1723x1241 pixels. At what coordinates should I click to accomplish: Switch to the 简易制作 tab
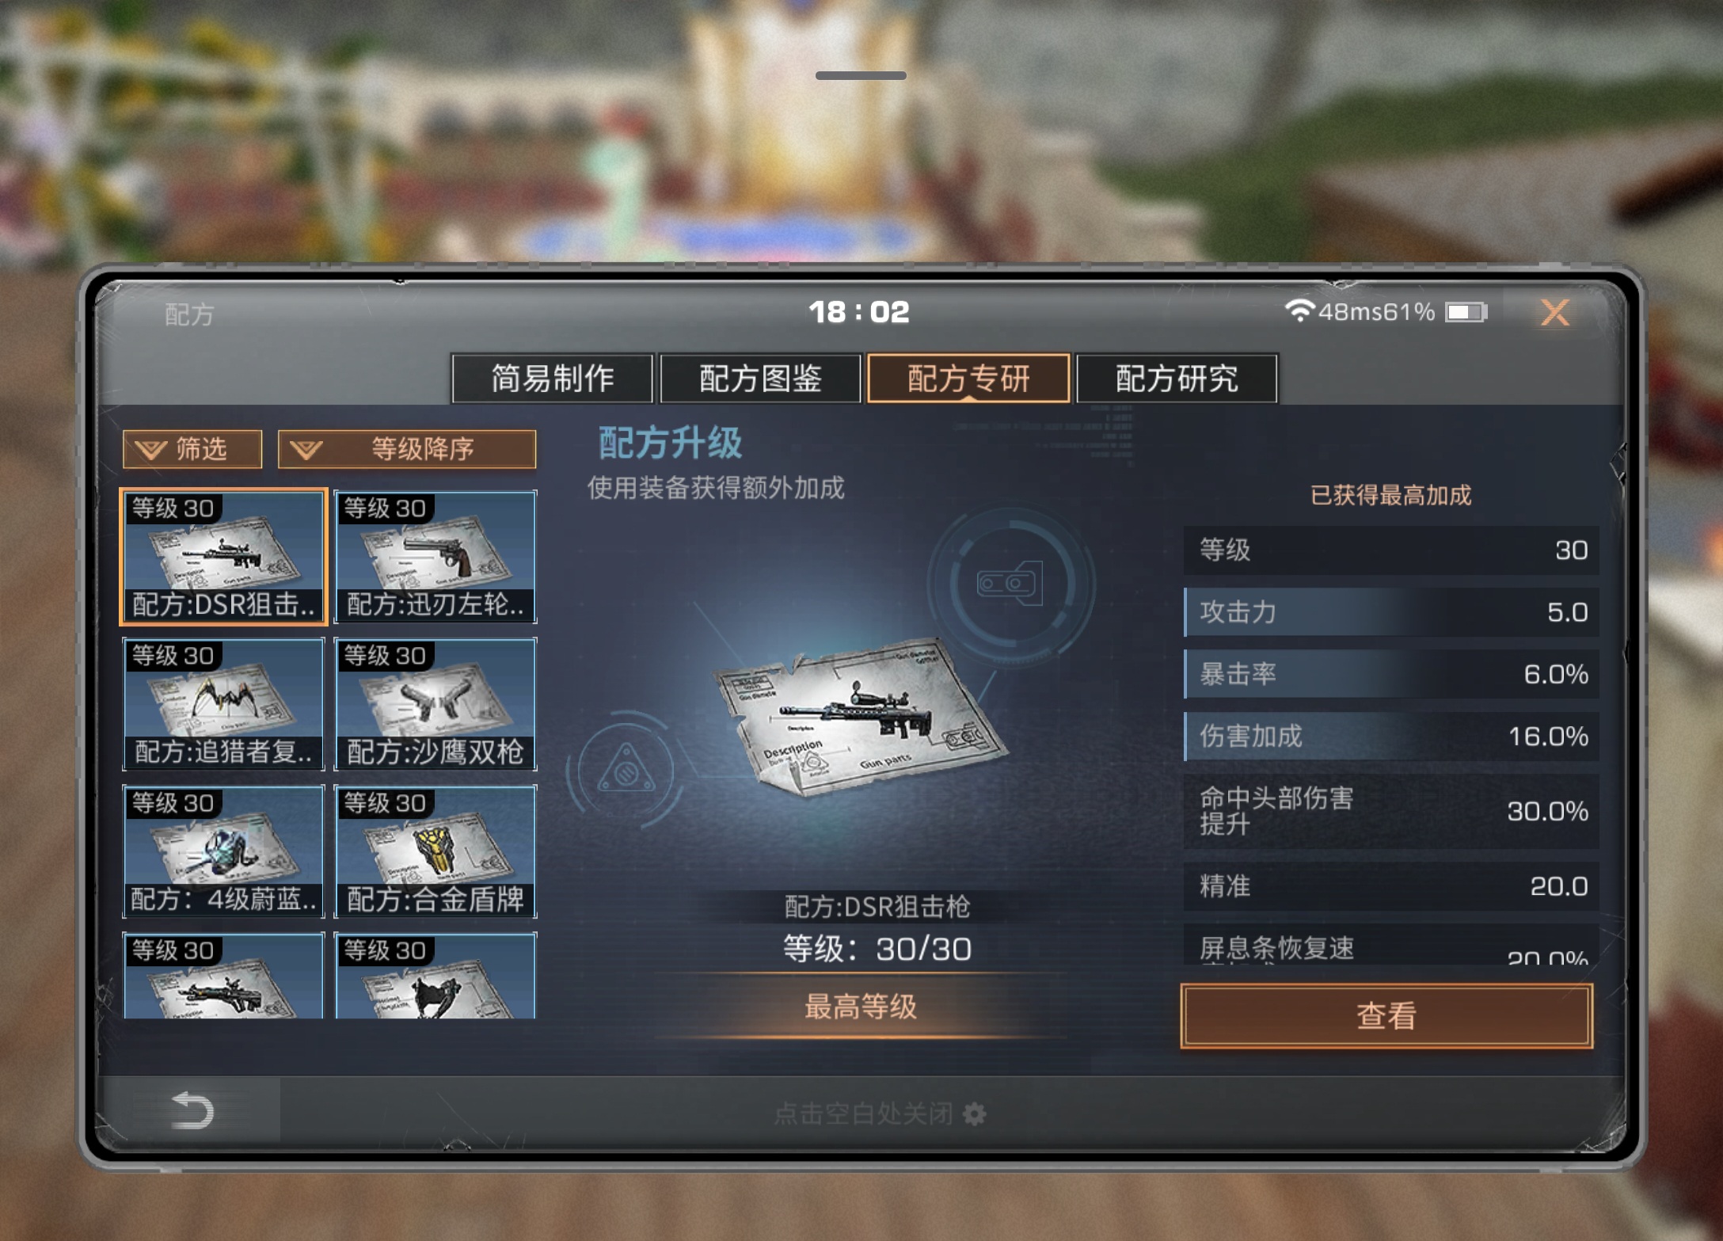click(552, 379)
